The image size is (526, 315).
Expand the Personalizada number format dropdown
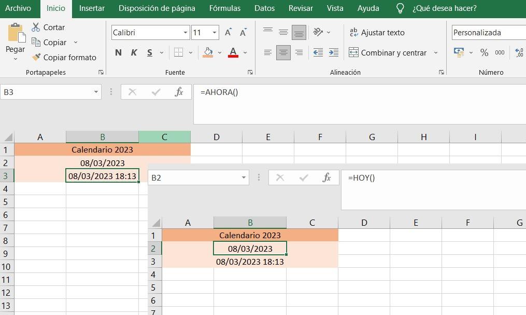521,32
